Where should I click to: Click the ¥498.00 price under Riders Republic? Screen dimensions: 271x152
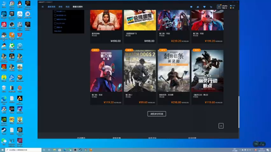(149, 41)
